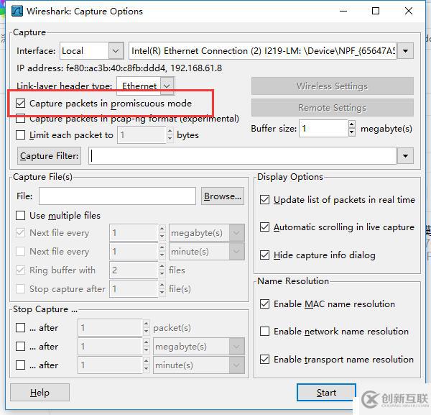Toggle Automatic scrolling in live capture

click(264, 227)
